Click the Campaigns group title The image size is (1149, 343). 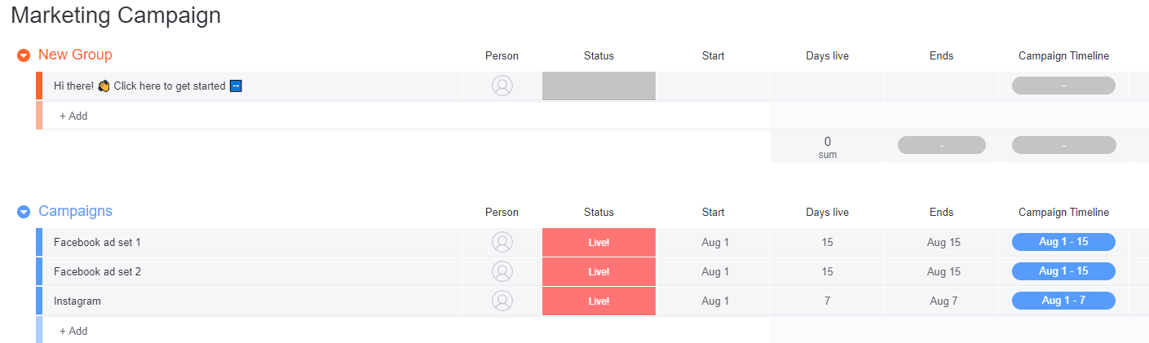[76, 211]
